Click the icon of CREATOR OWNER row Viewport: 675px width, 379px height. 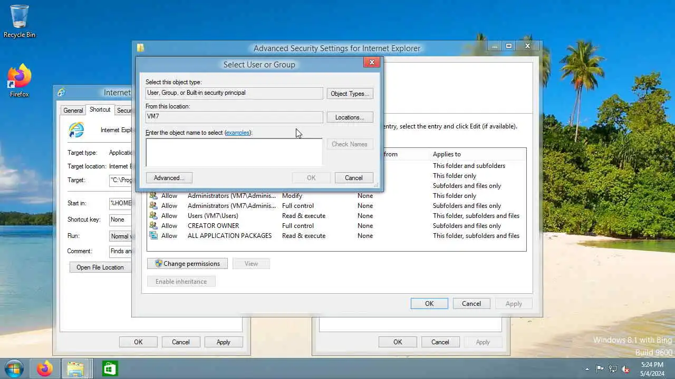153,226
